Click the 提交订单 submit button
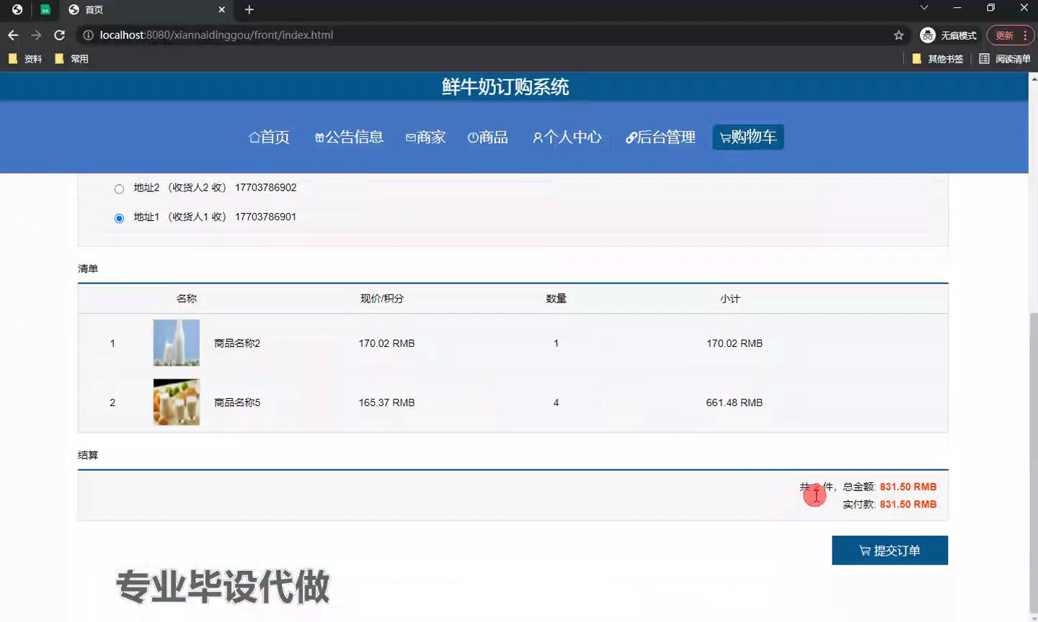This screenshot has height=622, width=1038. point(890,551)
